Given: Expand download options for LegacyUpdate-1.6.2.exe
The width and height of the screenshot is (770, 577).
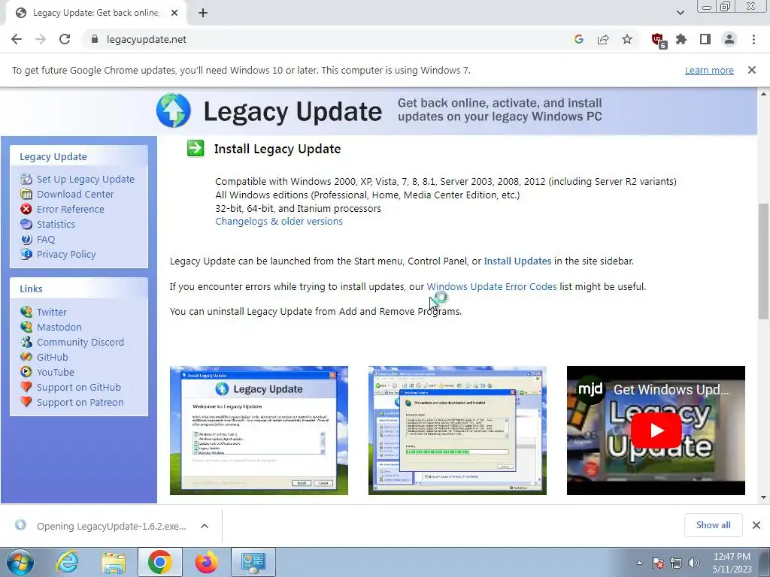Looking at the screenshot, I should coord(205,526).
